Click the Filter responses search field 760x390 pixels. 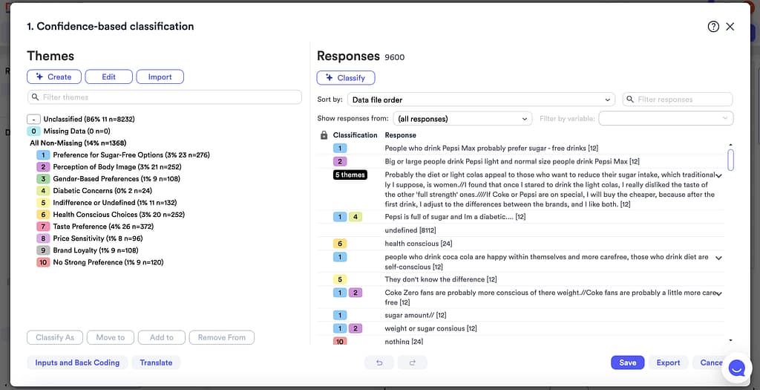click(678, 100)
